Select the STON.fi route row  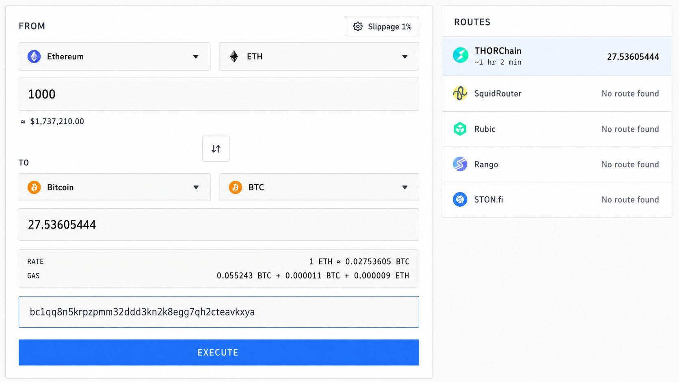tap(557, 199)
